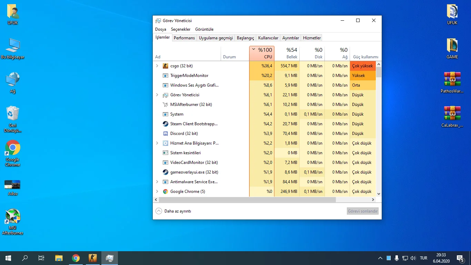Open the Counter-Strike taskbar icon
Screen dimensions: 471x265
point(93,258)
